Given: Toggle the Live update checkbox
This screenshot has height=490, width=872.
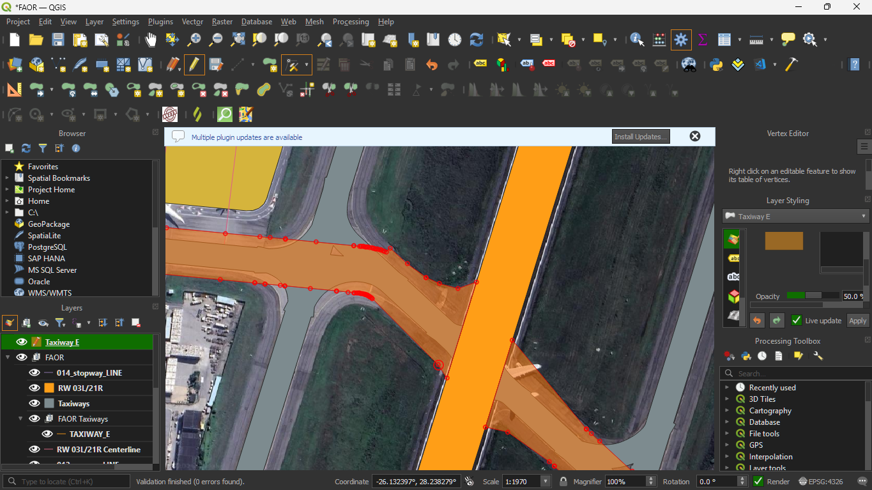Looking at the screenshot, I should coord(797,321).
